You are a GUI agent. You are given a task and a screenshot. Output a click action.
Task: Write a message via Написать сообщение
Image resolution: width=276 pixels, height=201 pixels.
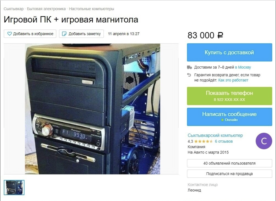tap(229, 117)
